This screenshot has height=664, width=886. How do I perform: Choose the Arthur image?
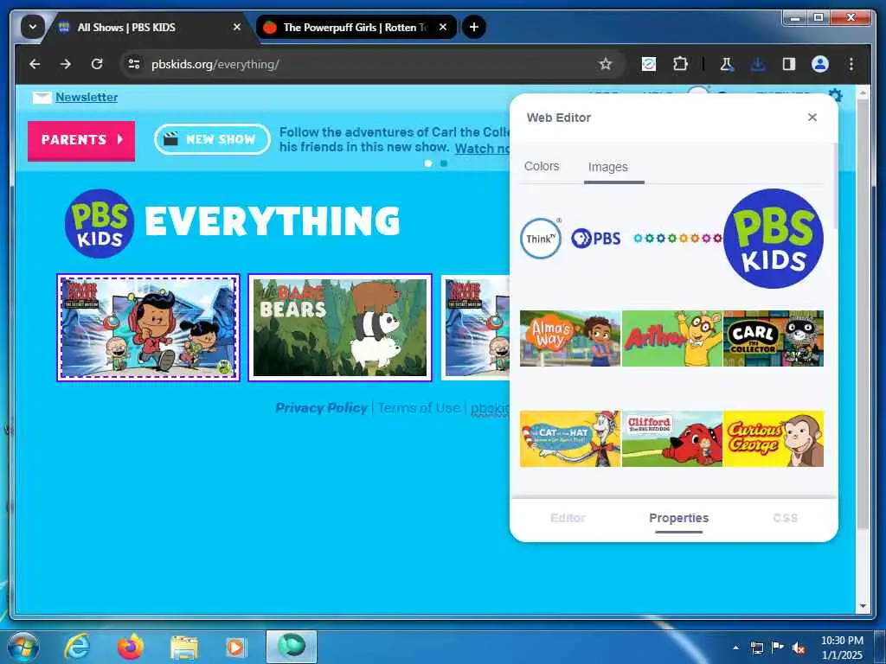[671, 338]
